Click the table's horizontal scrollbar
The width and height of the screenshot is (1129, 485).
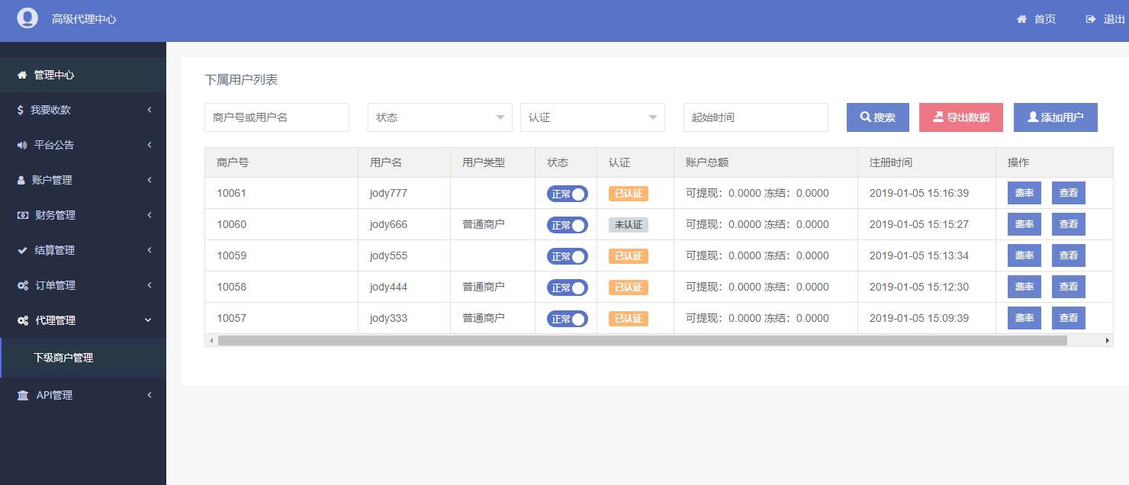(x=641, y=340)
